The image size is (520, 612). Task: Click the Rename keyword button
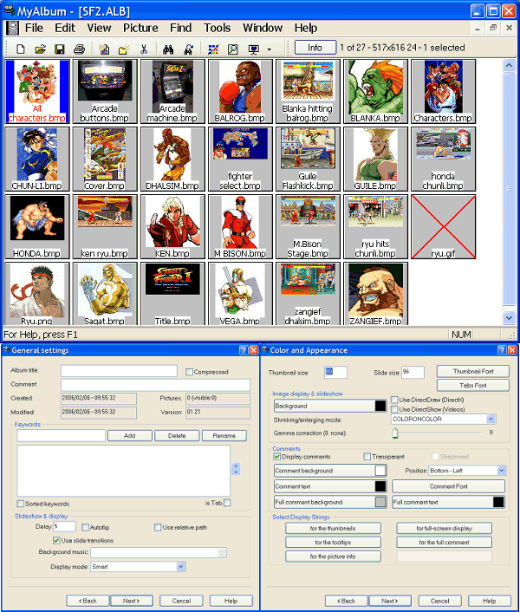click(x=224, y=435)
